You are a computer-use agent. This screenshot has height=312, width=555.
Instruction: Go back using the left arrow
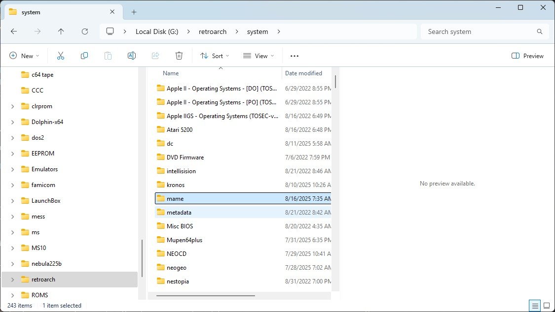click(14, 31)
